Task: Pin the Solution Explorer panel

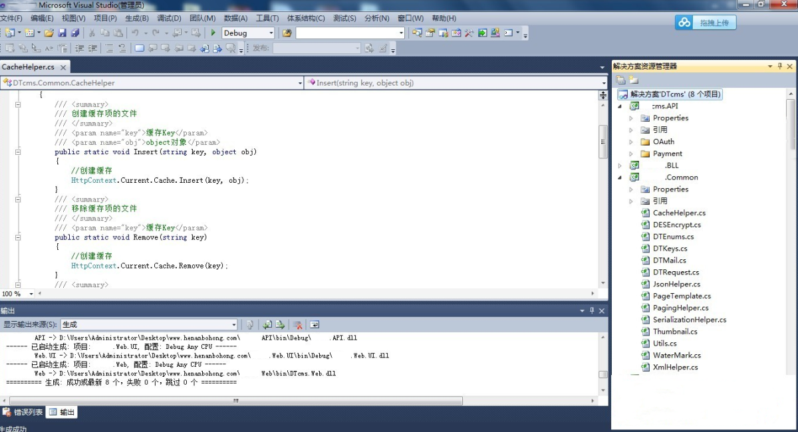Action: click(x=780, y=66)
